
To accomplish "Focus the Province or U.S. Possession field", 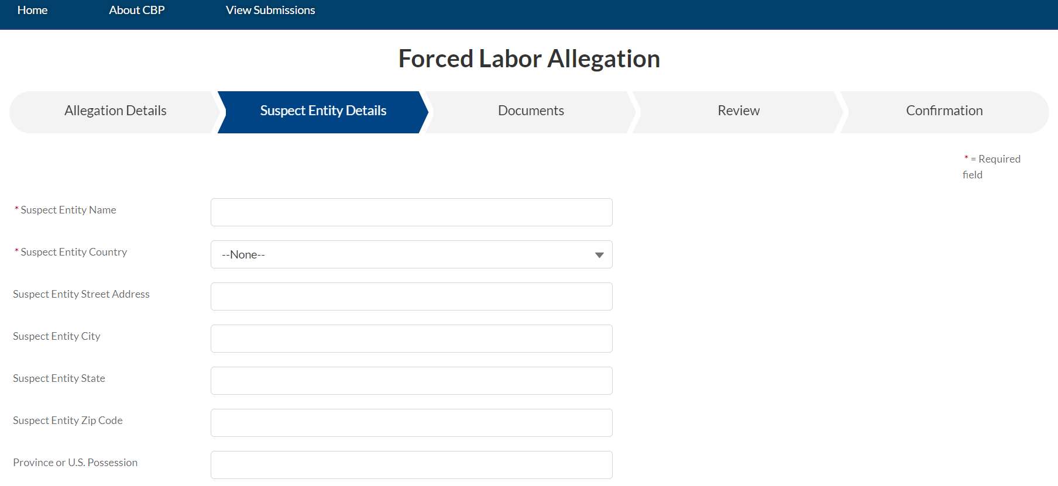I will tap(411, 465).
